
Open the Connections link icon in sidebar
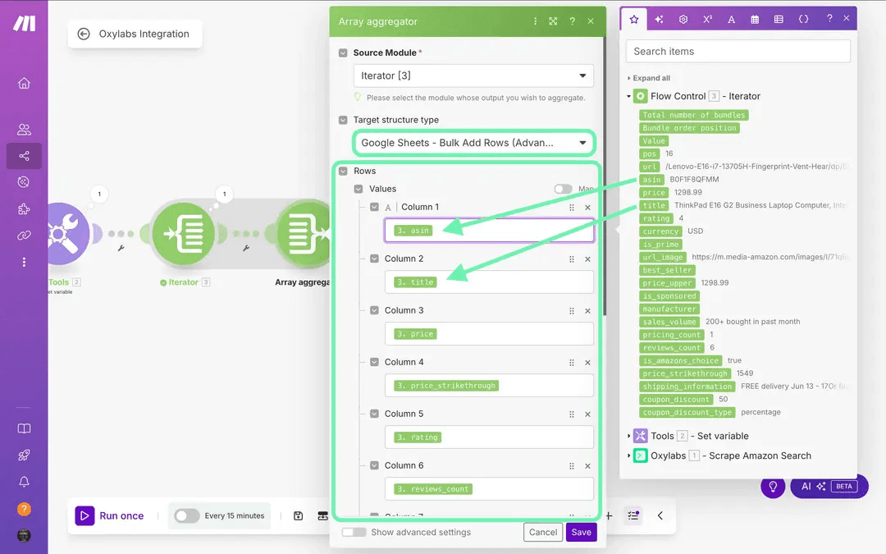pos(24,236)
